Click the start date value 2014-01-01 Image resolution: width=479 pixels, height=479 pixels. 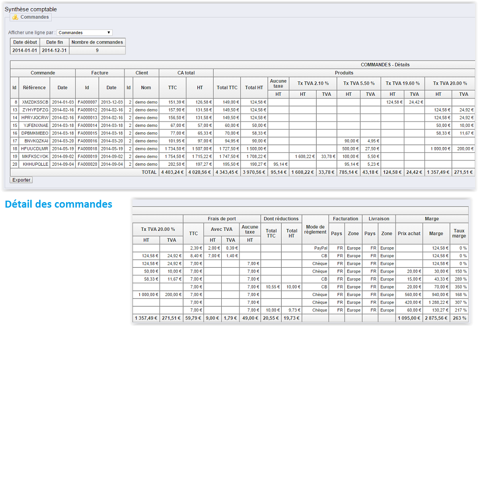[25, 50]
